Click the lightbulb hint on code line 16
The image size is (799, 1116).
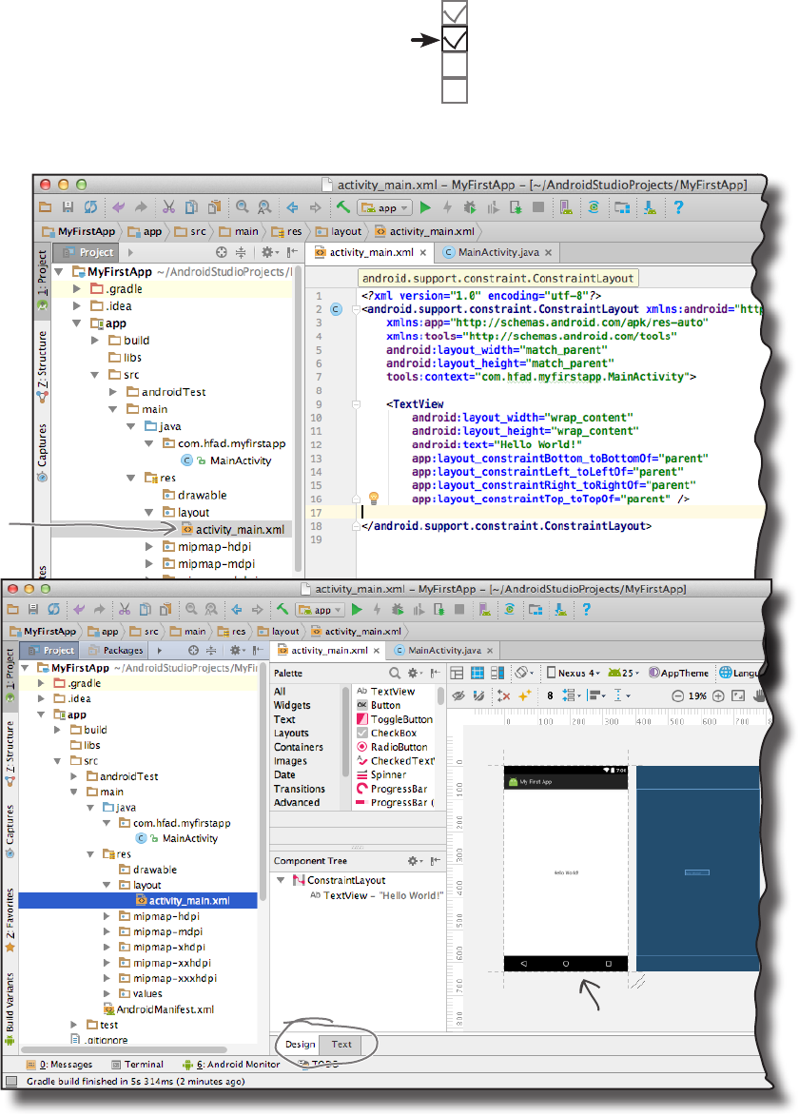click(374, 499)
